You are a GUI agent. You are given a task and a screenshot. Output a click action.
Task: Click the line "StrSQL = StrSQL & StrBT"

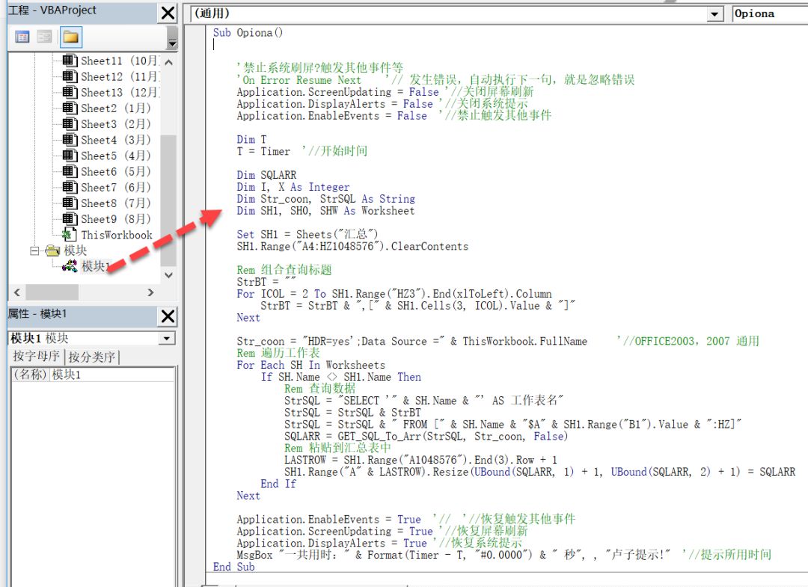pyautogui.click(x=352, y=413)
